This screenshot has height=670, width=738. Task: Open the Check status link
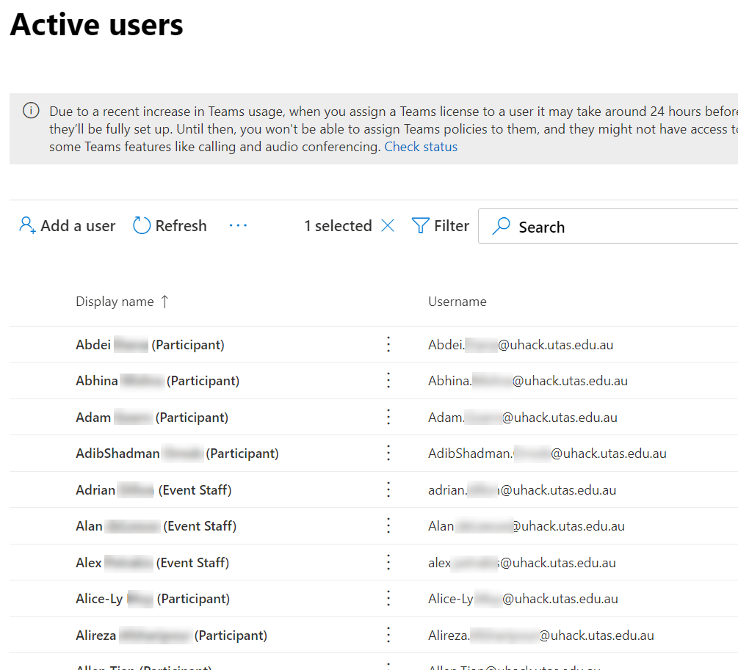(x=421, y=147)
